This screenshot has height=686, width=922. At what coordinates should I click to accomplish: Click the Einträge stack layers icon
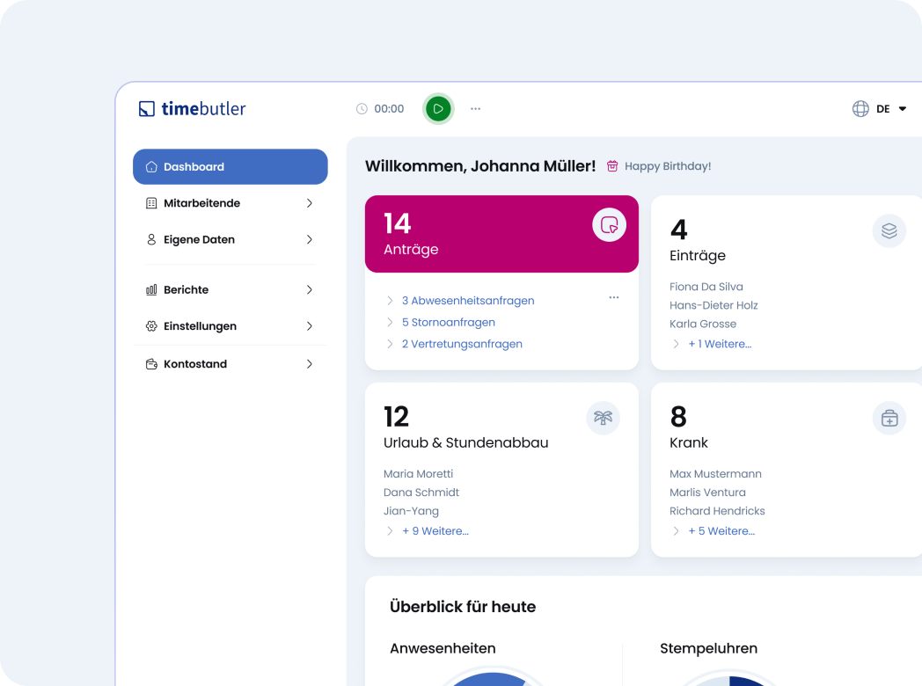[889, 231]
